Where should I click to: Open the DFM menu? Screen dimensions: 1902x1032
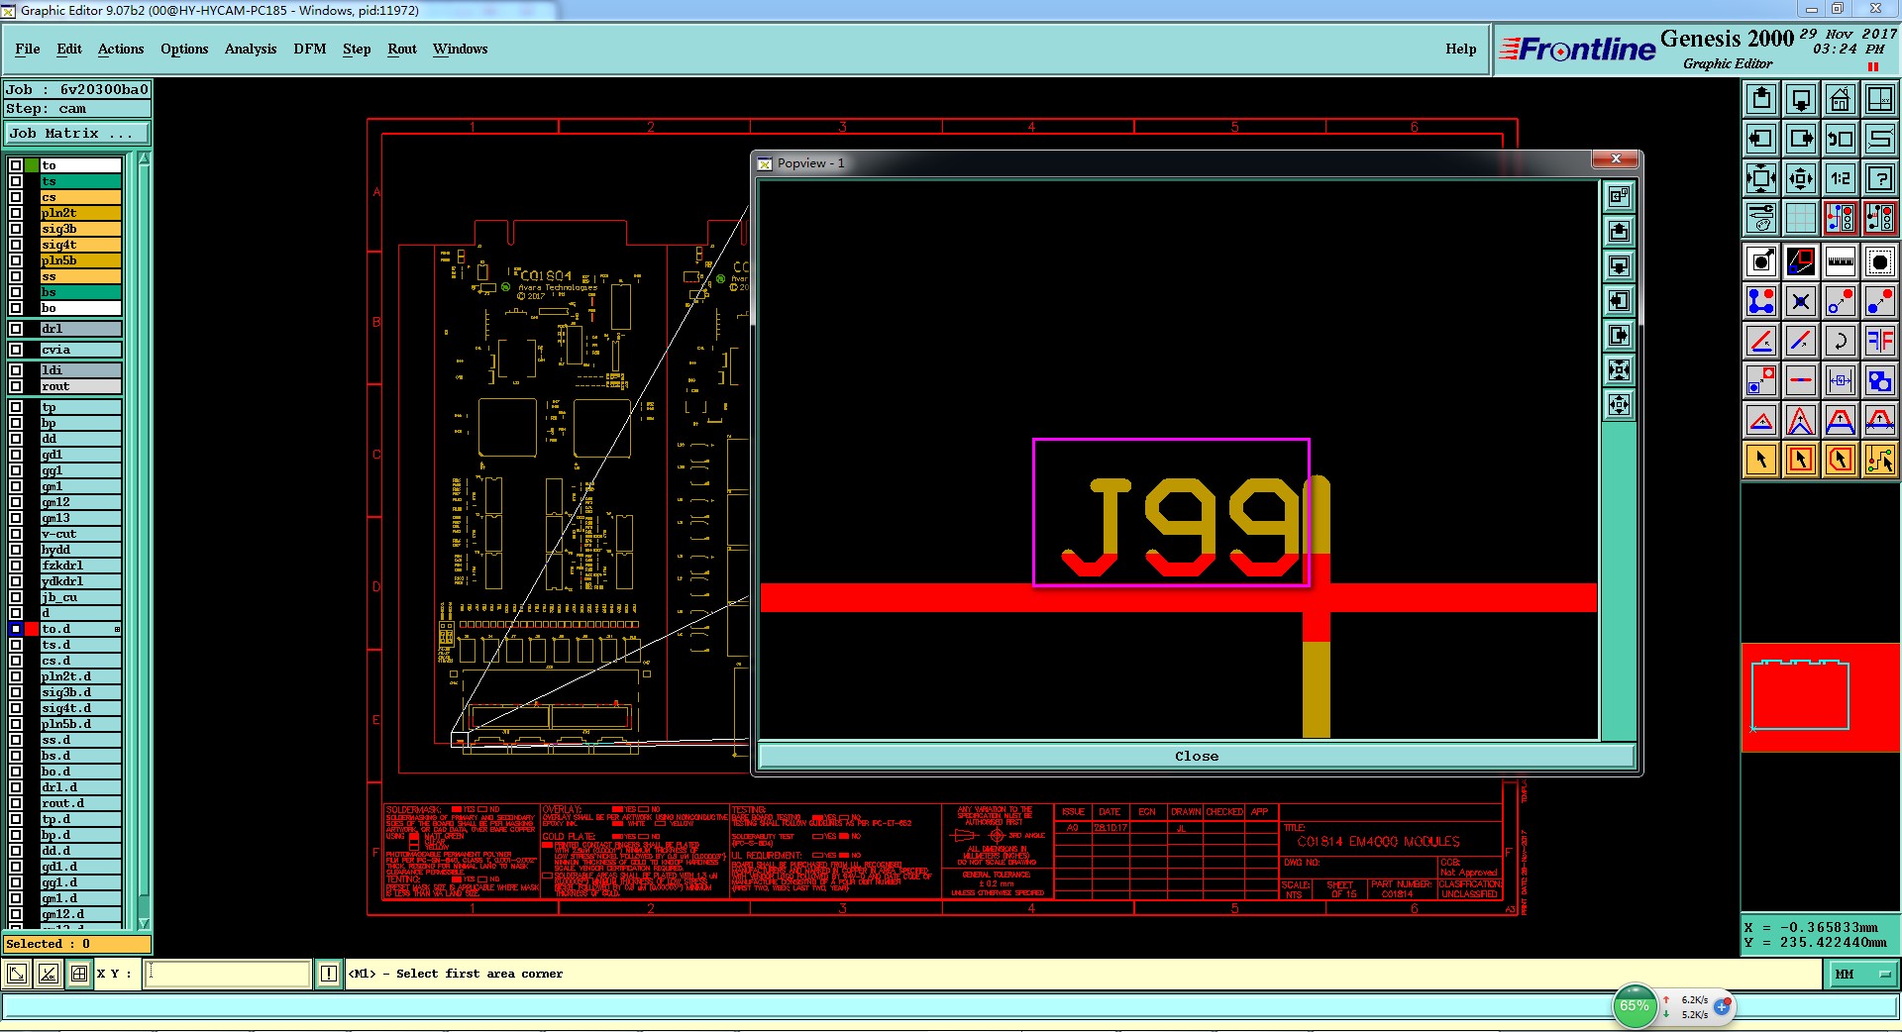click(x=310, y=49)
